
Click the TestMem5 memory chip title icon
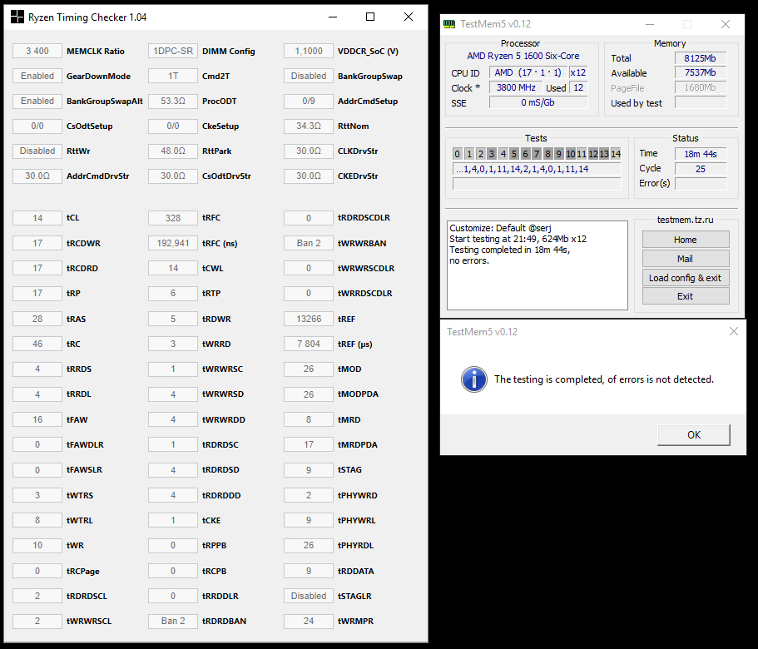pos(449,23)
